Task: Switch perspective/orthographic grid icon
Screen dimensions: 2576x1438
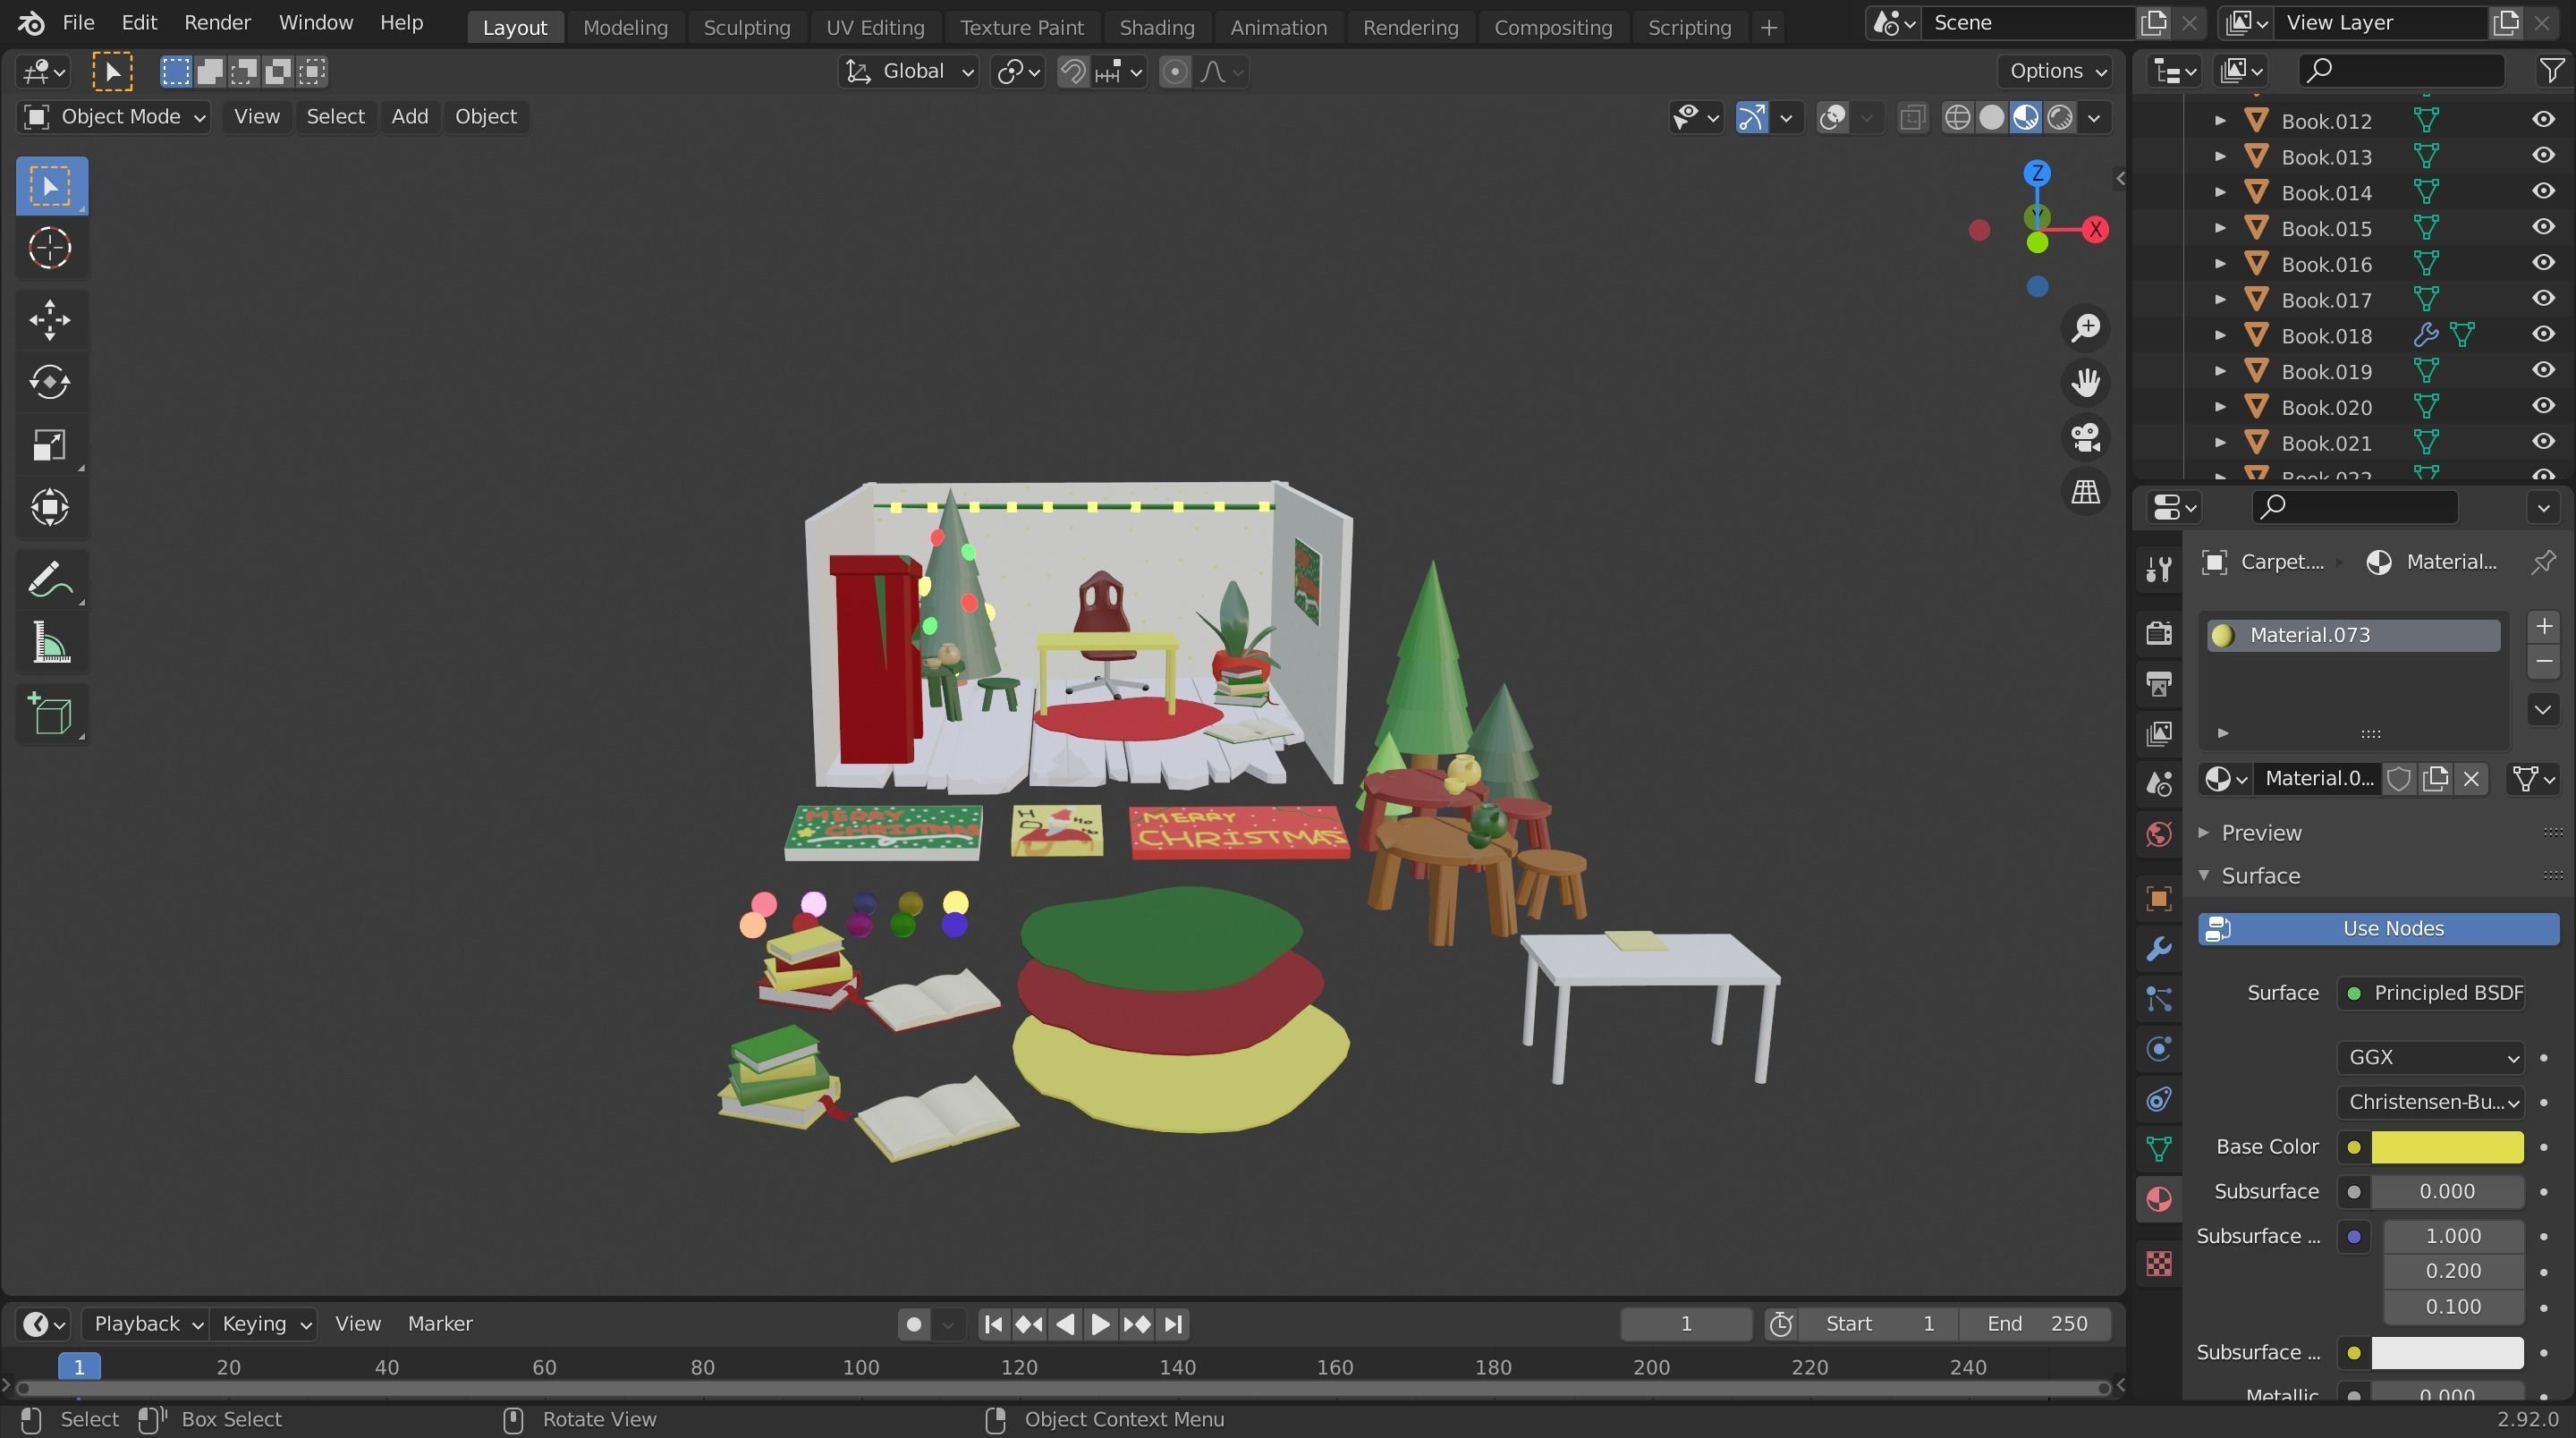Action: pyautogui.click(x=2085, y=492)
